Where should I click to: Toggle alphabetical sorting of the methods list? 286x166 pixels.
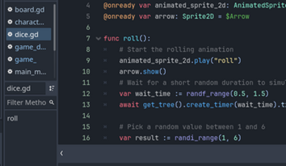tap(52, 88)
